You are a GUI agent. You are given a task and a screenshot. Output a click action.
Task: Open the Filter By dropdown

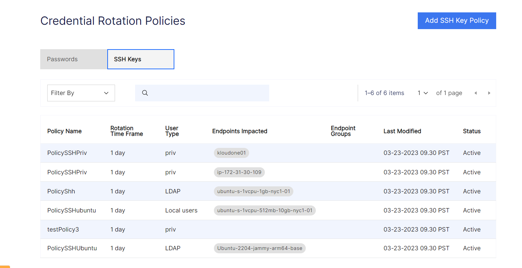(x=81, y=93)
